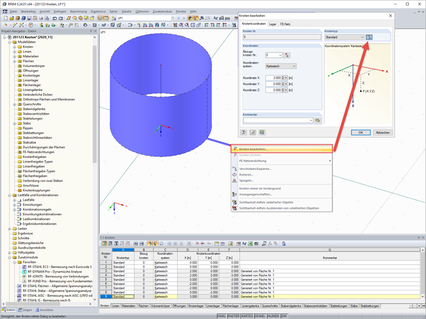Increase Koordinate X with the spinner arrows

tap(283, 77)
